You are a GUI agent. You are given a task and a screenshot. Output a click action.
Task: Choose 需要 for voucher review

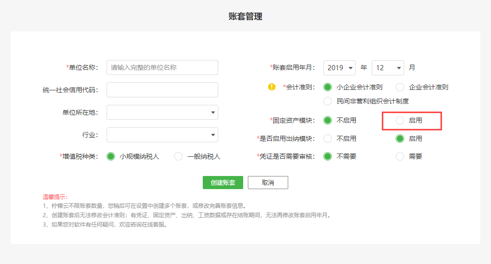pyautogui.click(x=400, y=156)
